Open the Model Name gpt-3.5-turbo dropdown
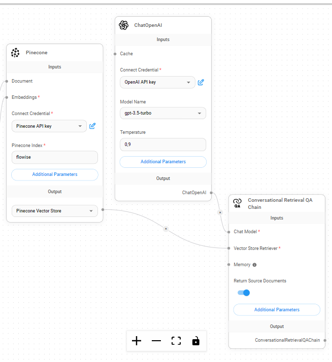 pyautogui.click(x=163, y=113)
